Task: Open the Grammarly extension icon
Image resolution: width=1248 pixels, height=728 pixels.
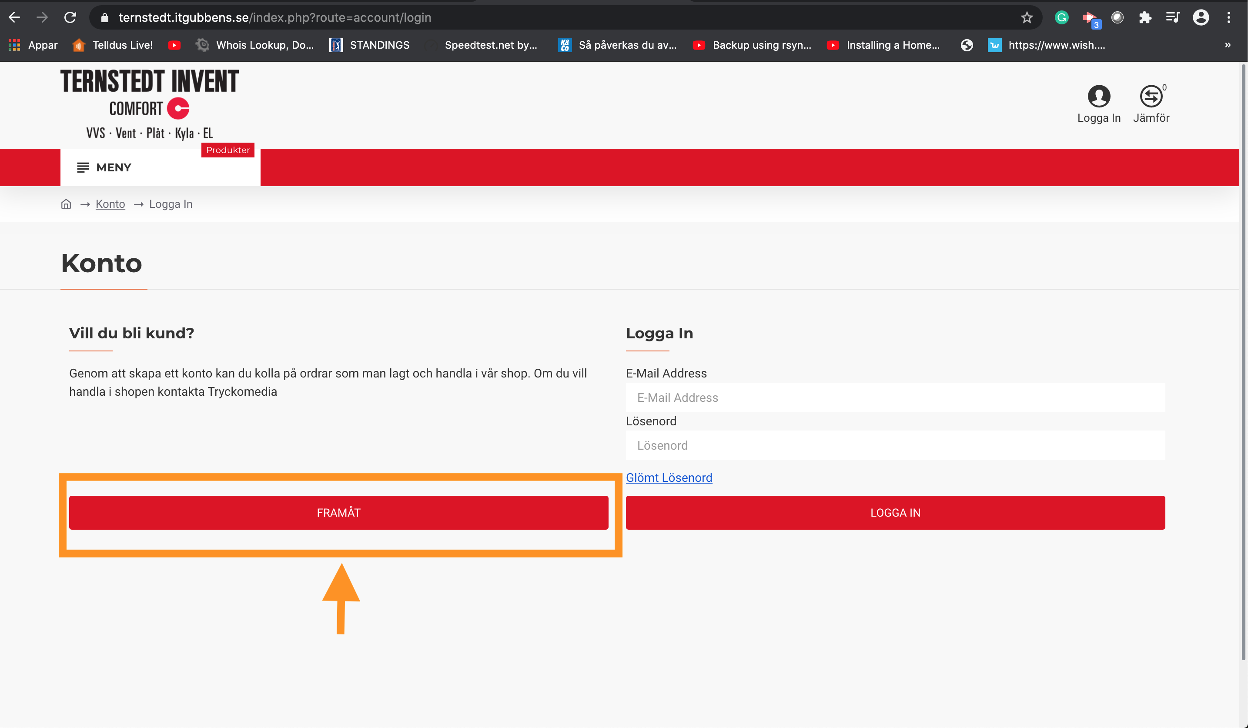Action: [1061, 18]
